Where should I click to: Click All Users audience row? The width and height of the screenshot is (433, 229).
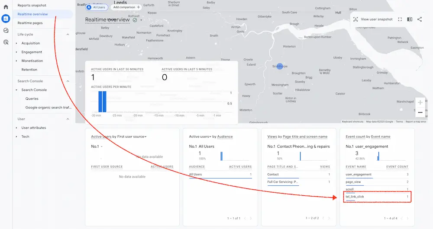click(x=220, y=175)
